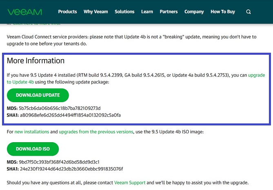Click the Download Update button
The height and width of the screenshot is (190, 273).
tap(38, 95)
